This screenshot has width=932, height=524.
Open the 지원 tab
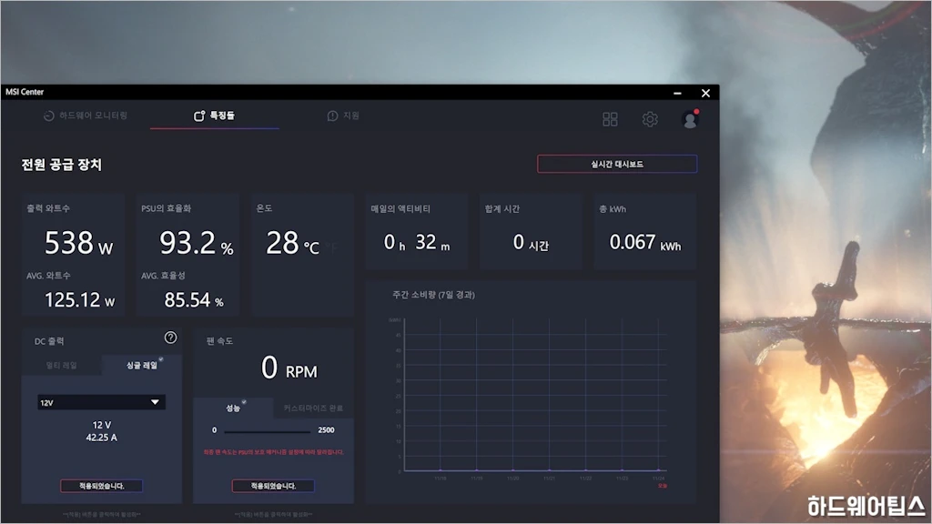pyautogui.click(x=343, y=116)
